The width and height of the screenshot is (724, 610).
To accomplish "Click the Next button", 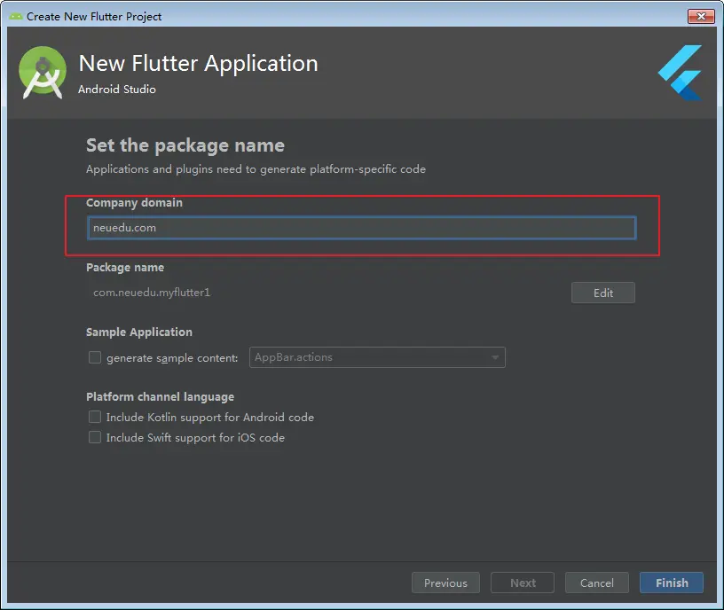I will tap(522, 583).
